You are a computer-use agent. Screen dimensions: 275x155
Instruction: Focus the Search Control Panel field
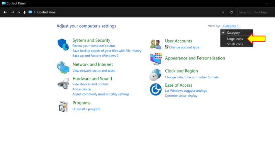256,12
